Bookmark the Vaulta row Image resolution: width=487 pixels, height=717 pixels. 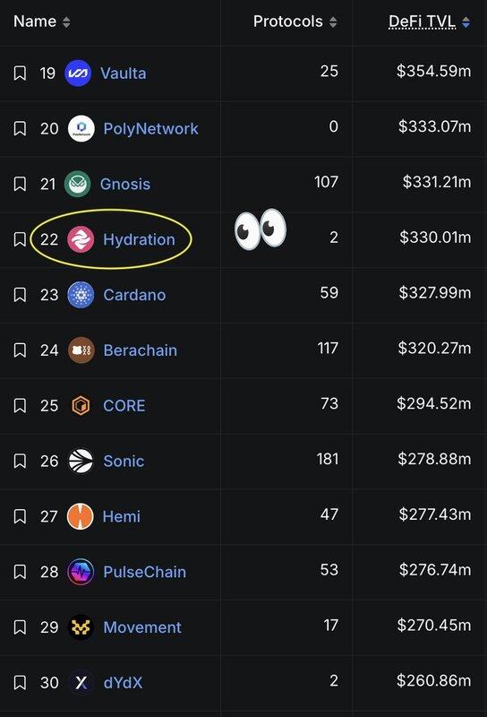pyautogui.click(x=20, y=73)
